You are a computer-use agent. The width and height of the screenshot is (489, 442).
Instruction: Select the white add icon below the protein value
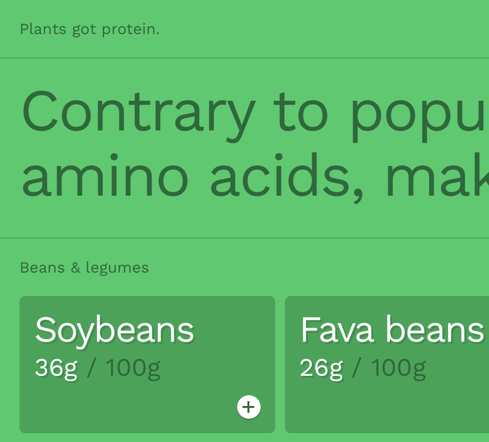249,407
